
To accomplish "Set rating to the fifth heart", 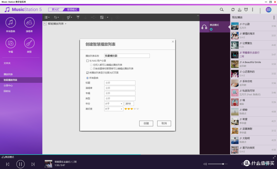I will tap(138, 109).
